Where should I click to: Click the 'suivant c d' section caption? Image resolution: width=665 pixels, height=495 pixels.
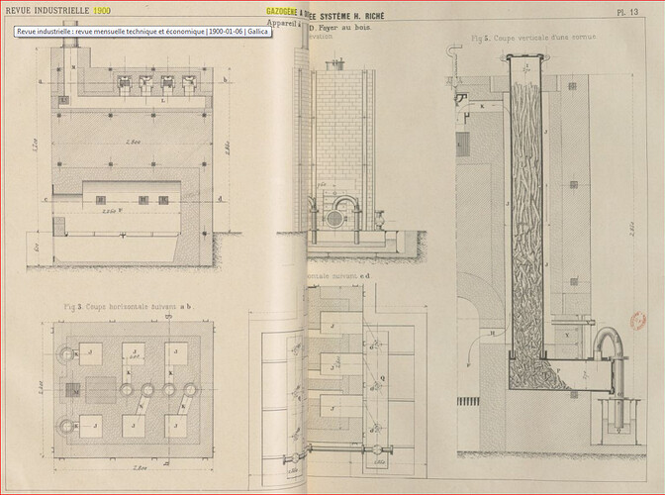click(x=339, y=275)
